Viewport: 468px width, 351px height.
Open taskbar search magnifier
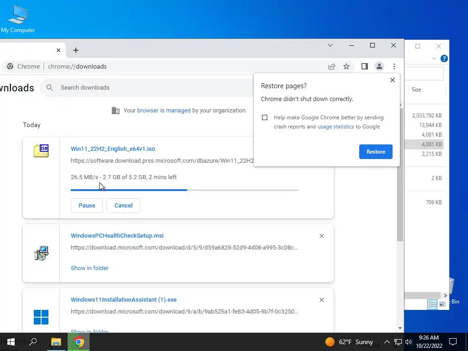[x=33, y=341]
